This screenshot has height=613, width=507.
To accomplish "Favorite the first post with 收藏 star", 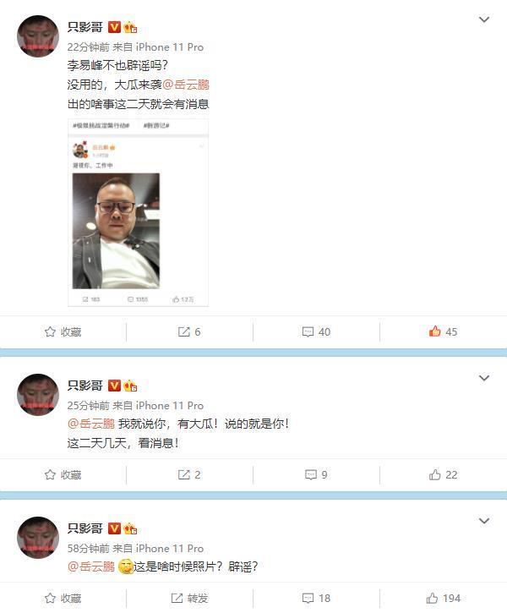I will click(x=63, y=332).
